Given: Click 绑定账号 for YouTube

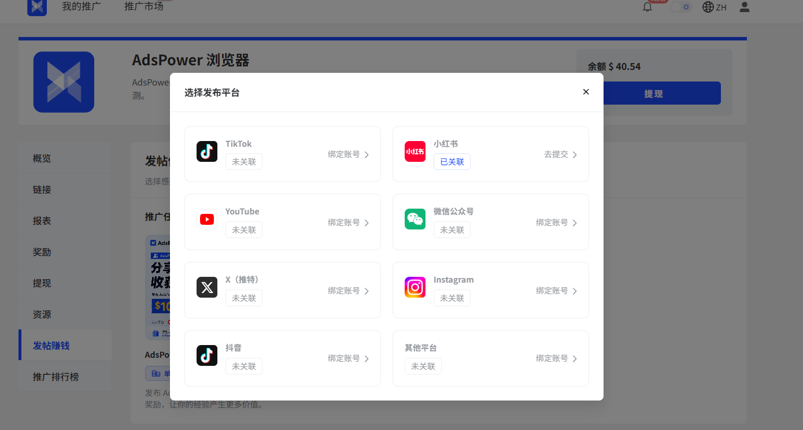Looking at the screenshot, I should point(344,223).
